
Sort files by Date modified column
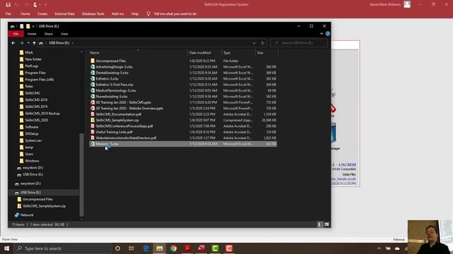tap(200, 53)
